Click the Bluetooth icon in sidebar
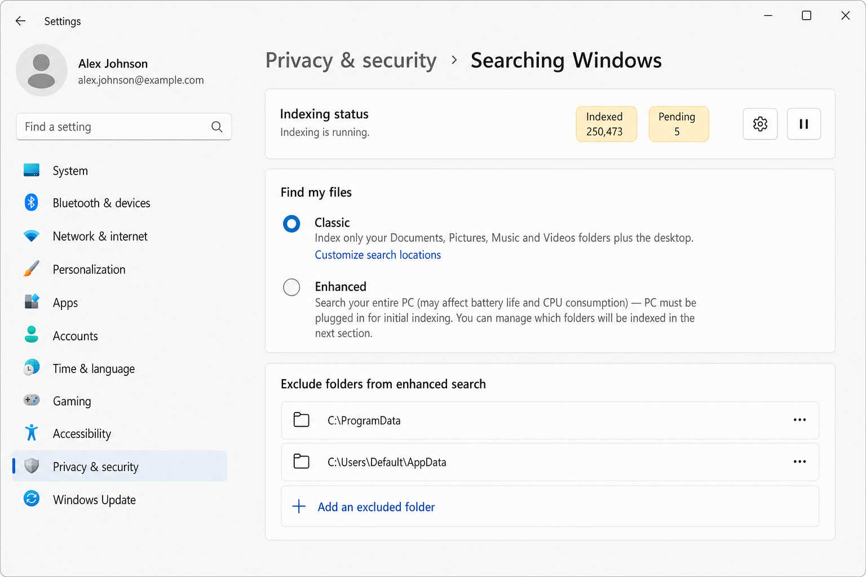 tap(32, 202)
